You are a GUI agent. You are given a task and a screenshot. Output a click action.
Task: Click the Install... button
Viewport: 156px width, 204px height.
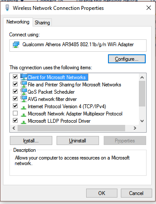coord(31,141)
